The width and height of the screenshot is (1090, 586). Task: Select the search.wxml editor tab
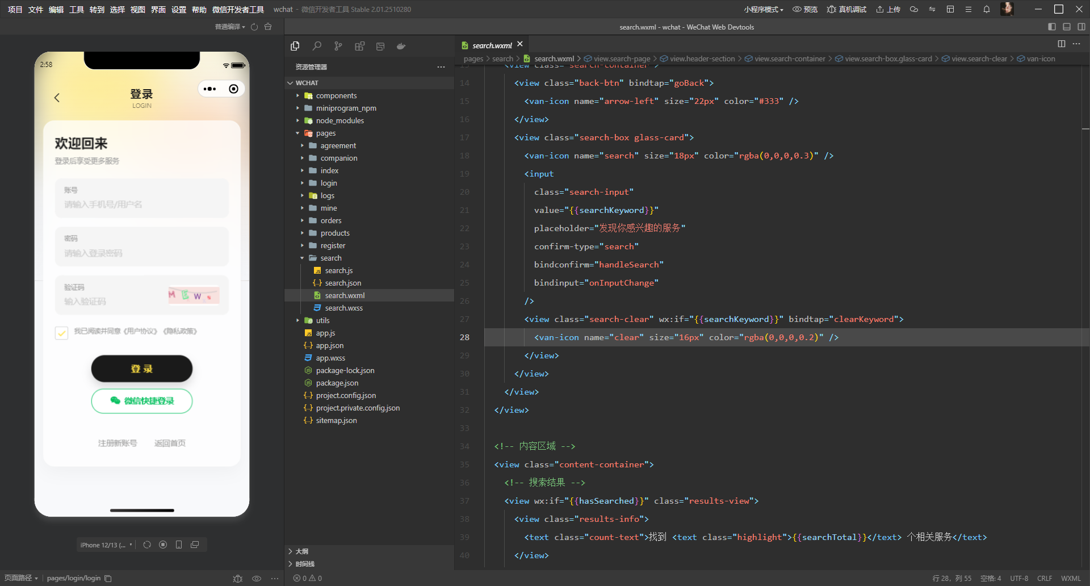(492, 45)
